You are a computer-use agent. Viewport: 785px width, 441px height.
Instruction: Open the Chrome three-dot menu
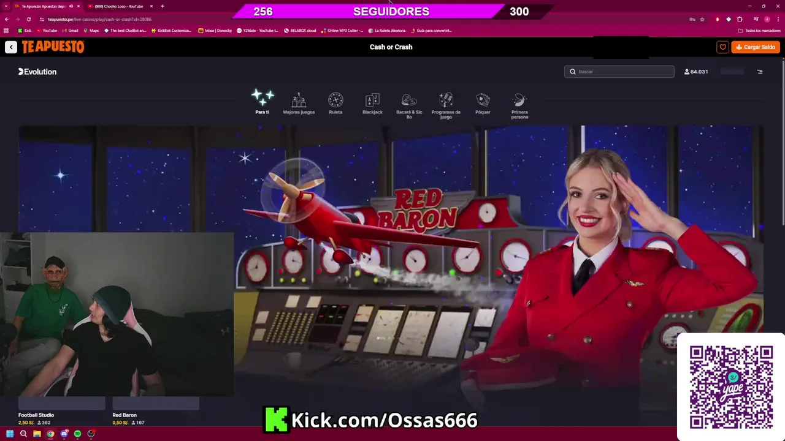(x=778, y=19)
